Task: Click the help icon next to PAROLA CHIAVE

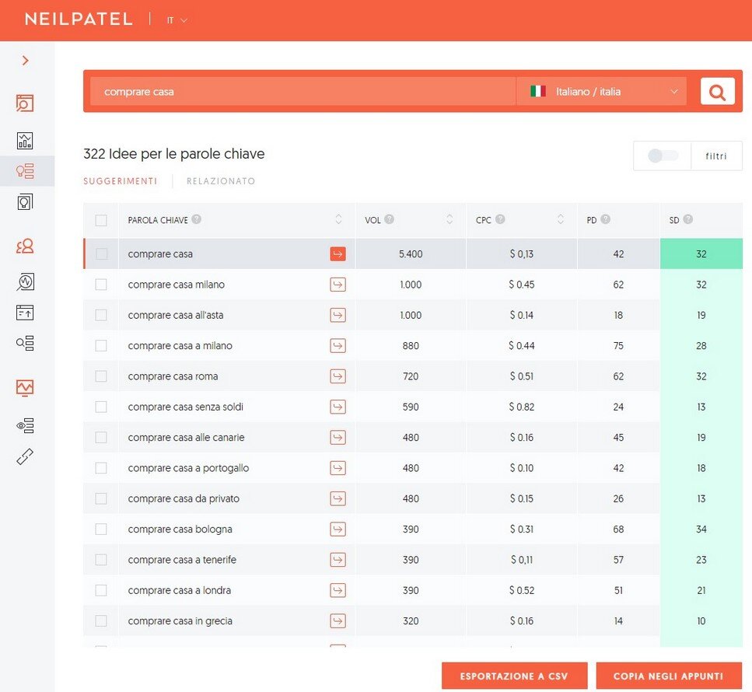Action: (197, 220)
